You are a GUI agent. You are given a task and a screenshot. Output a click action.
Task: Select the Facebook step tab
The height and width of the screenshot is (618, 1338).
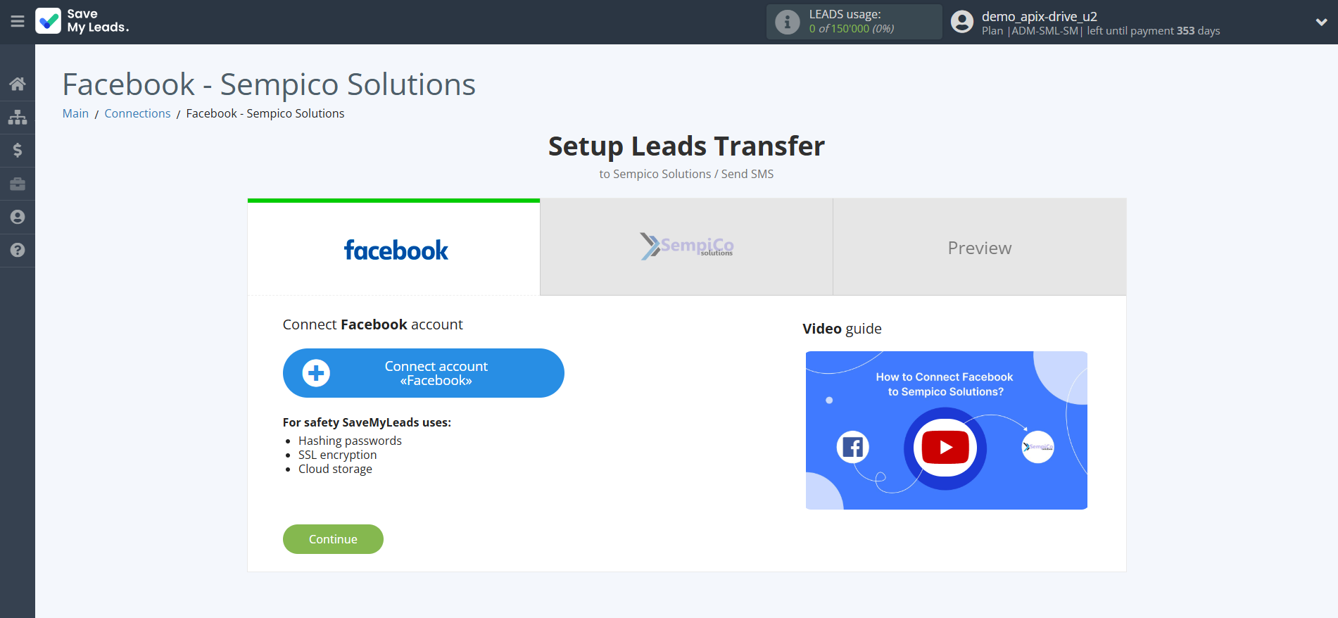[394, 248]
